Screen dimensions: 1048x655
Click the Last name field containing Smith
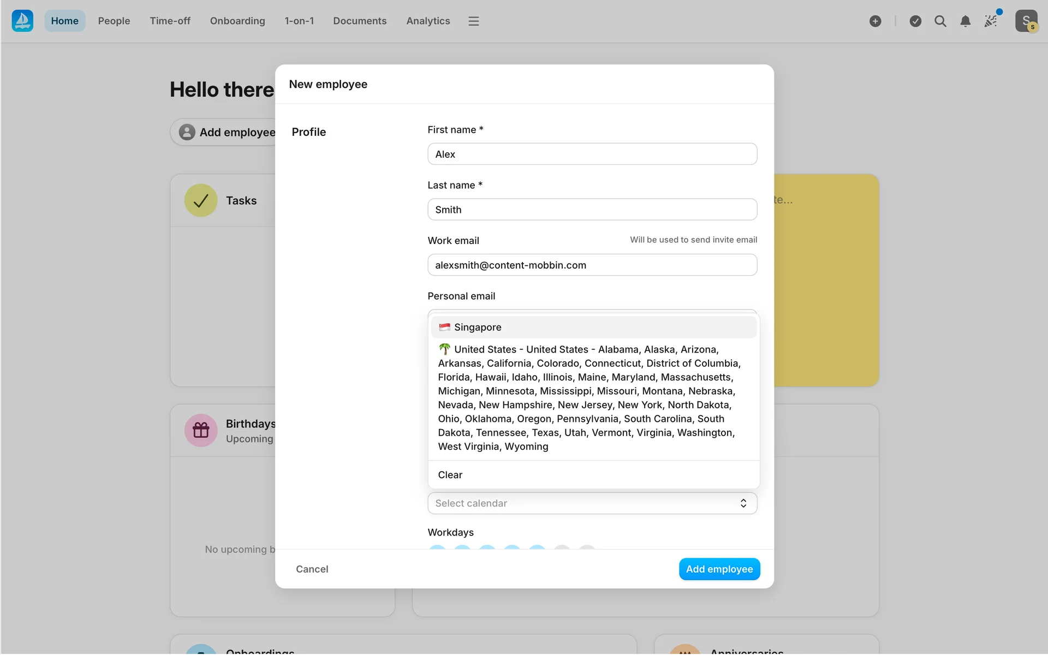[x=592, y=210]
